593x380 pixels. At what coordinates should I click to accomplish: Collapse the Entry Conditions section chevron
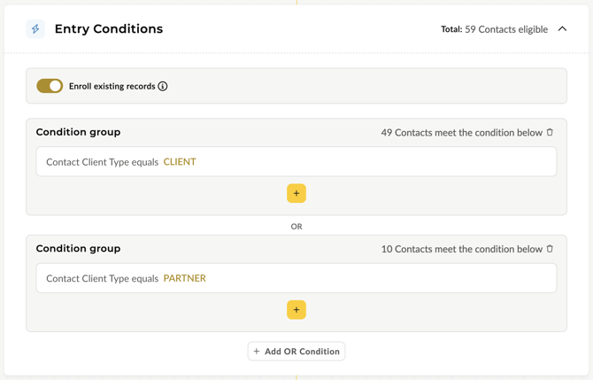click(562, 28)
